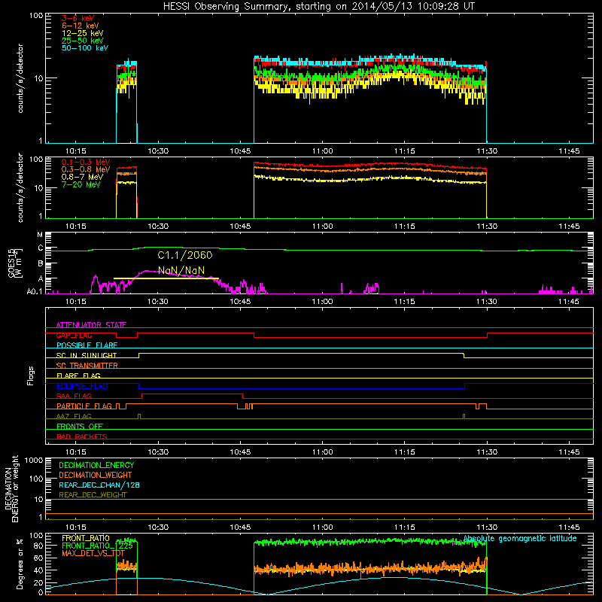The height and width of the screenshot is (602, 602).
Task: Select the 3-6 keV legend label
Action: (x=78, y=18)
